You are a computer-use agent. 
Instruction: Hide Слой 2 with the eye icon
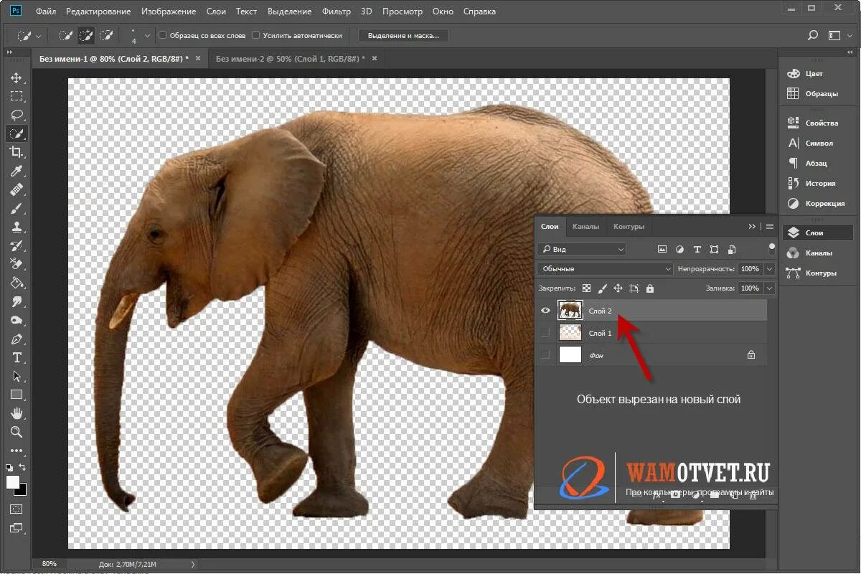[x=546, y=311]
